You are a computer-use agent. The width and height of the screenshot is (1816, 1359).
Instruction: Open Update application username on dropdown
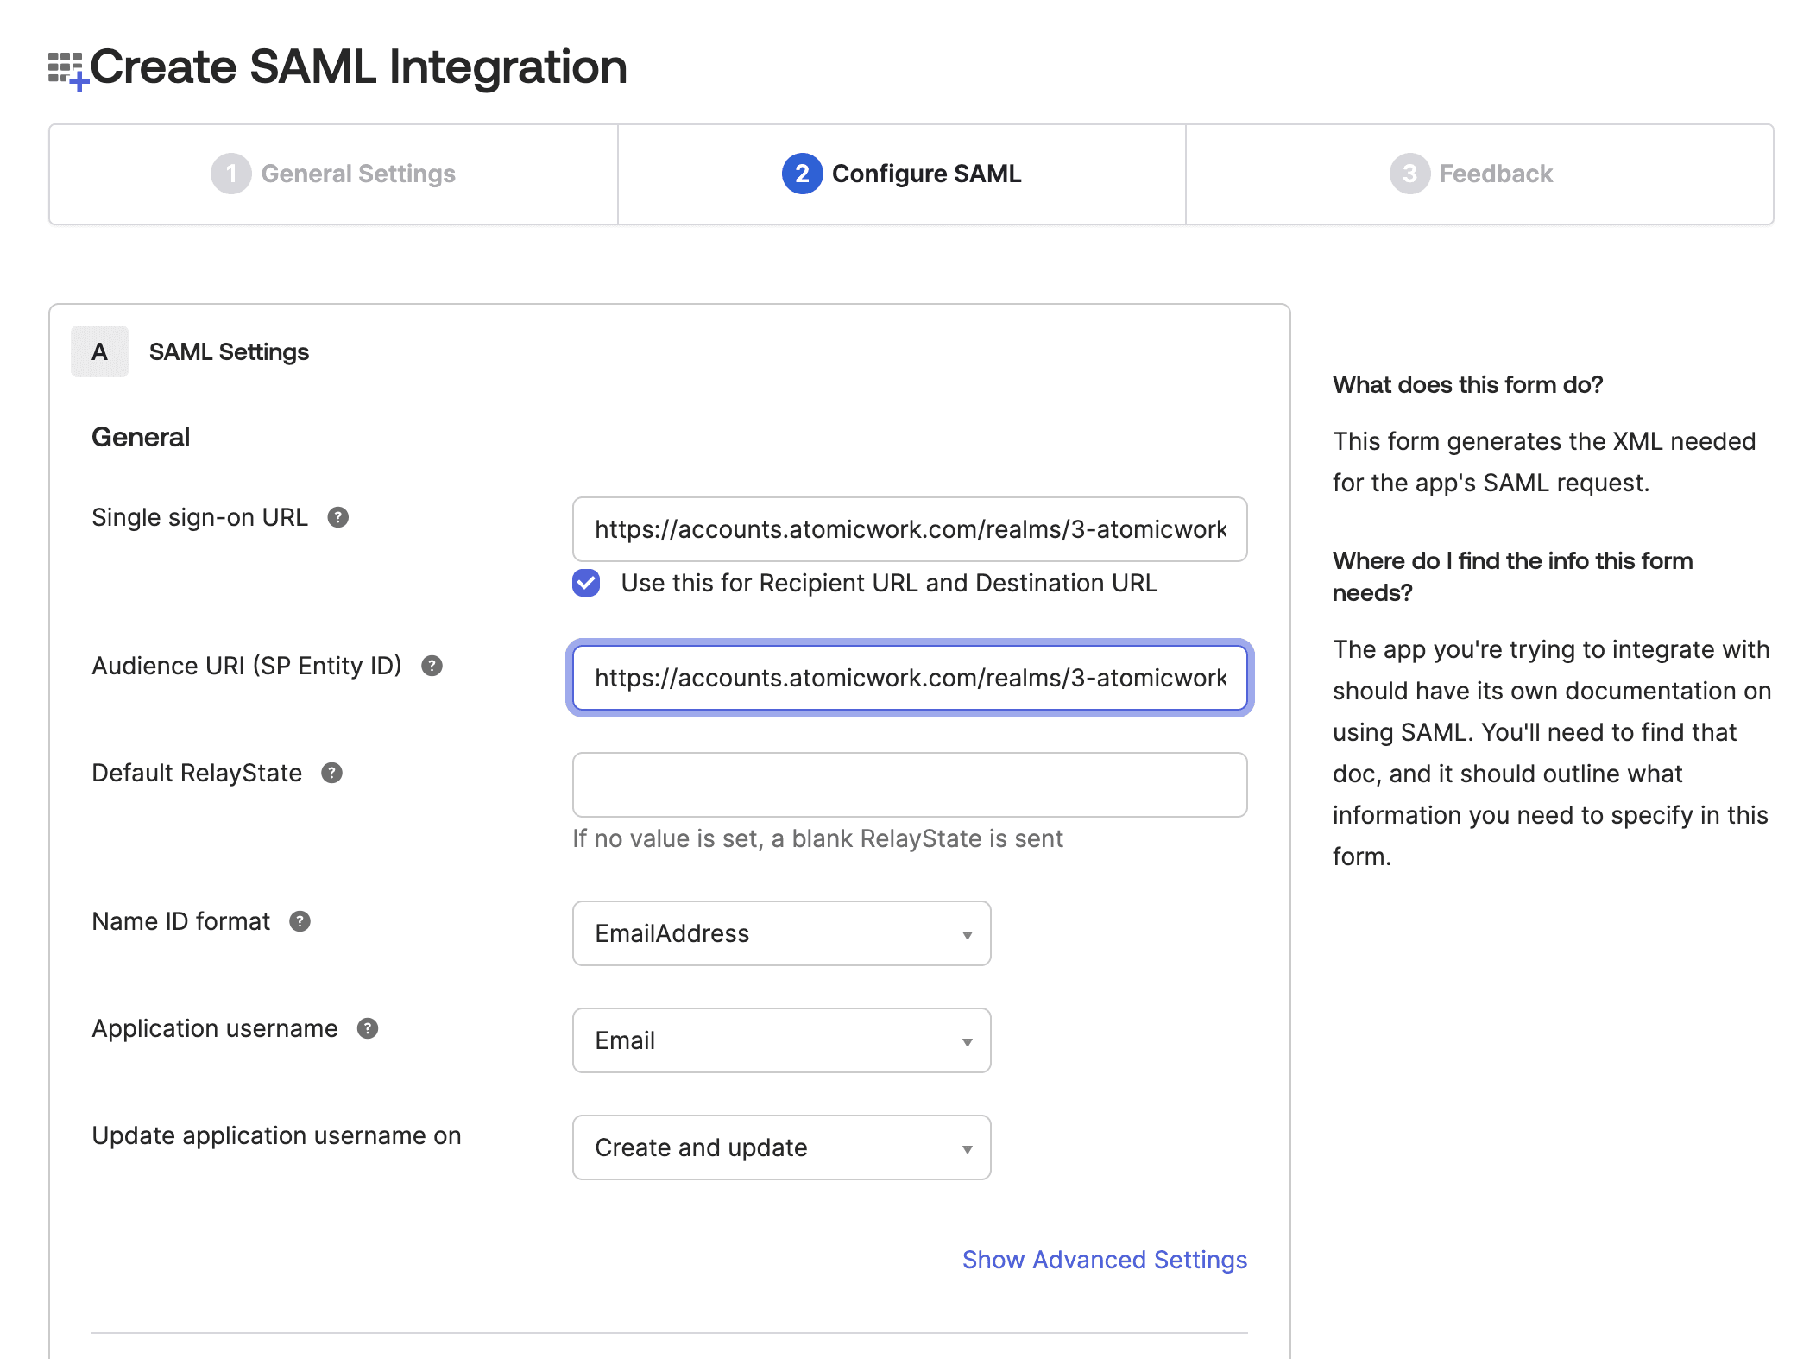tap(781, 1147)
